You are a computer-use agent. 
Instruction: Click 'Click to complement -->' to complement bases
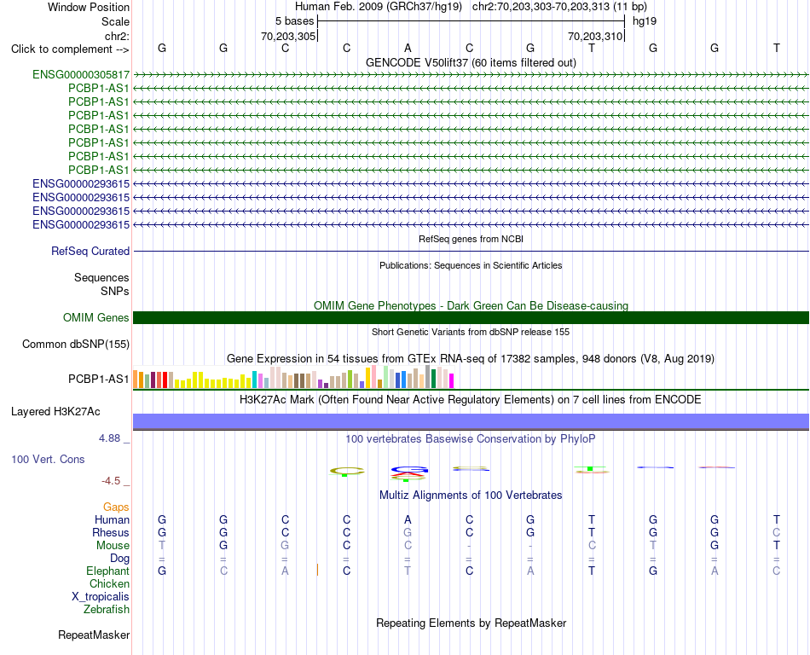[x=70, y=49]
